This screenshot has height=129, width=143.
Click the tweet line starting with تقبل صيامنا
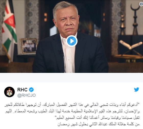[x=98, y=118]
